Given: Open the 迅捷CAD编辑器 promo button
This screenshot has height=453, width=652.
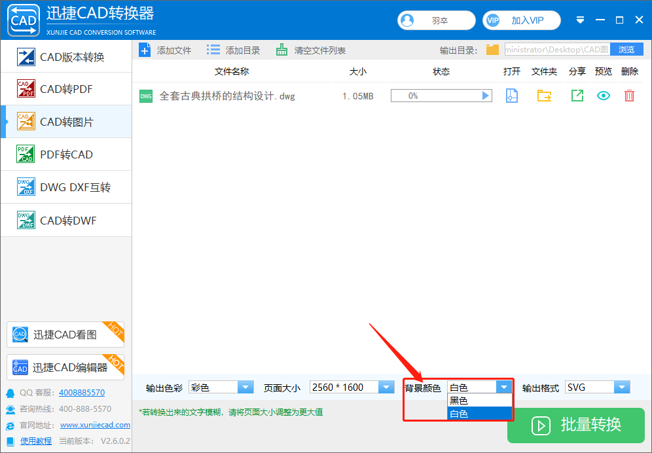Looking at the screenshot, I should click(65, 367).
